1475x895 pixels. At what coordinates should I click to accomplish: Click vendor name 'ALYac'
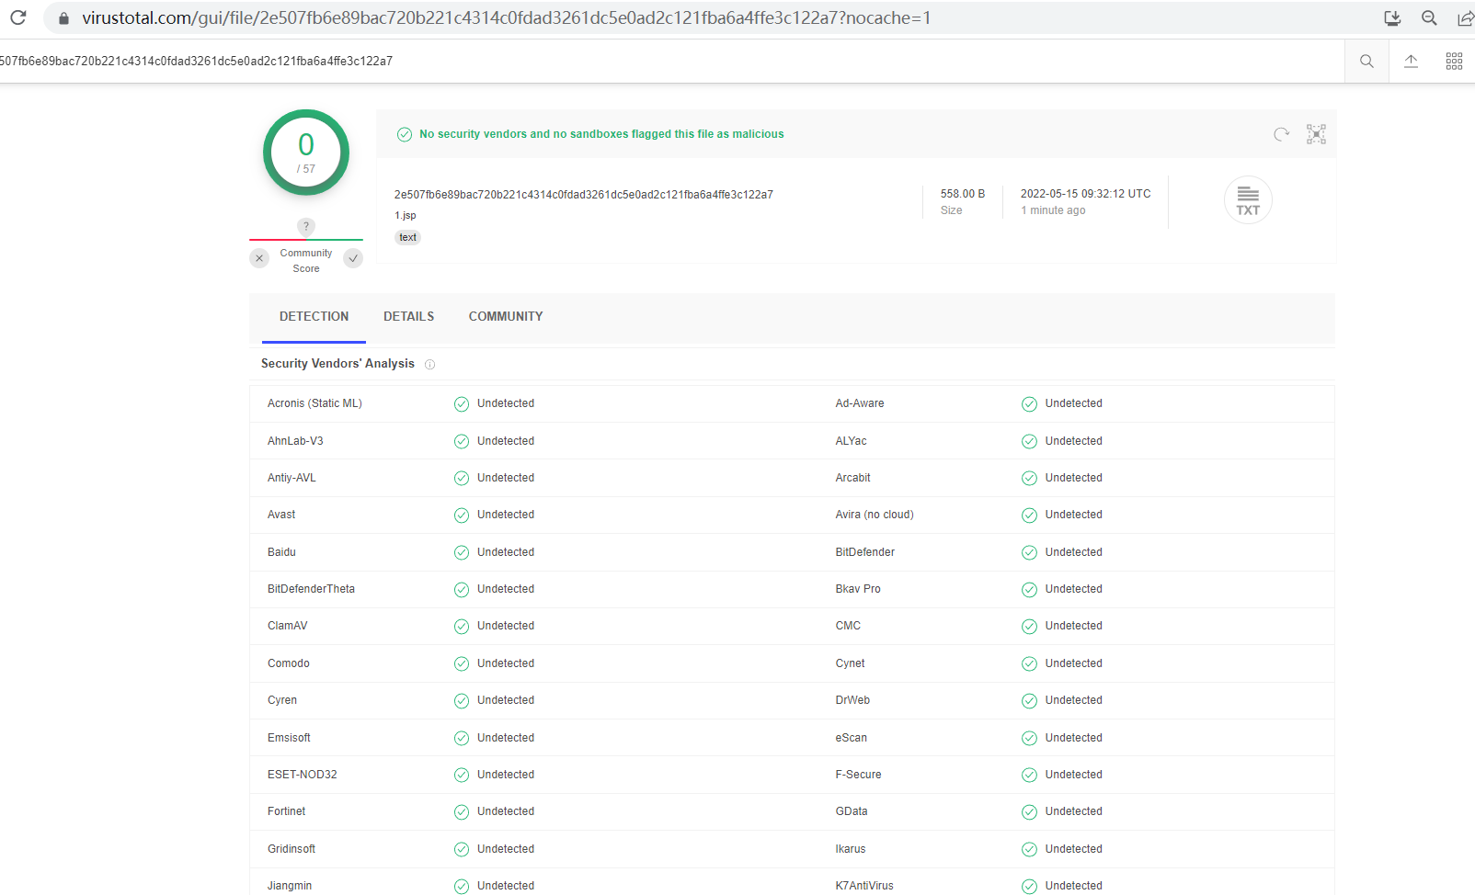click(x=851, y=441)
